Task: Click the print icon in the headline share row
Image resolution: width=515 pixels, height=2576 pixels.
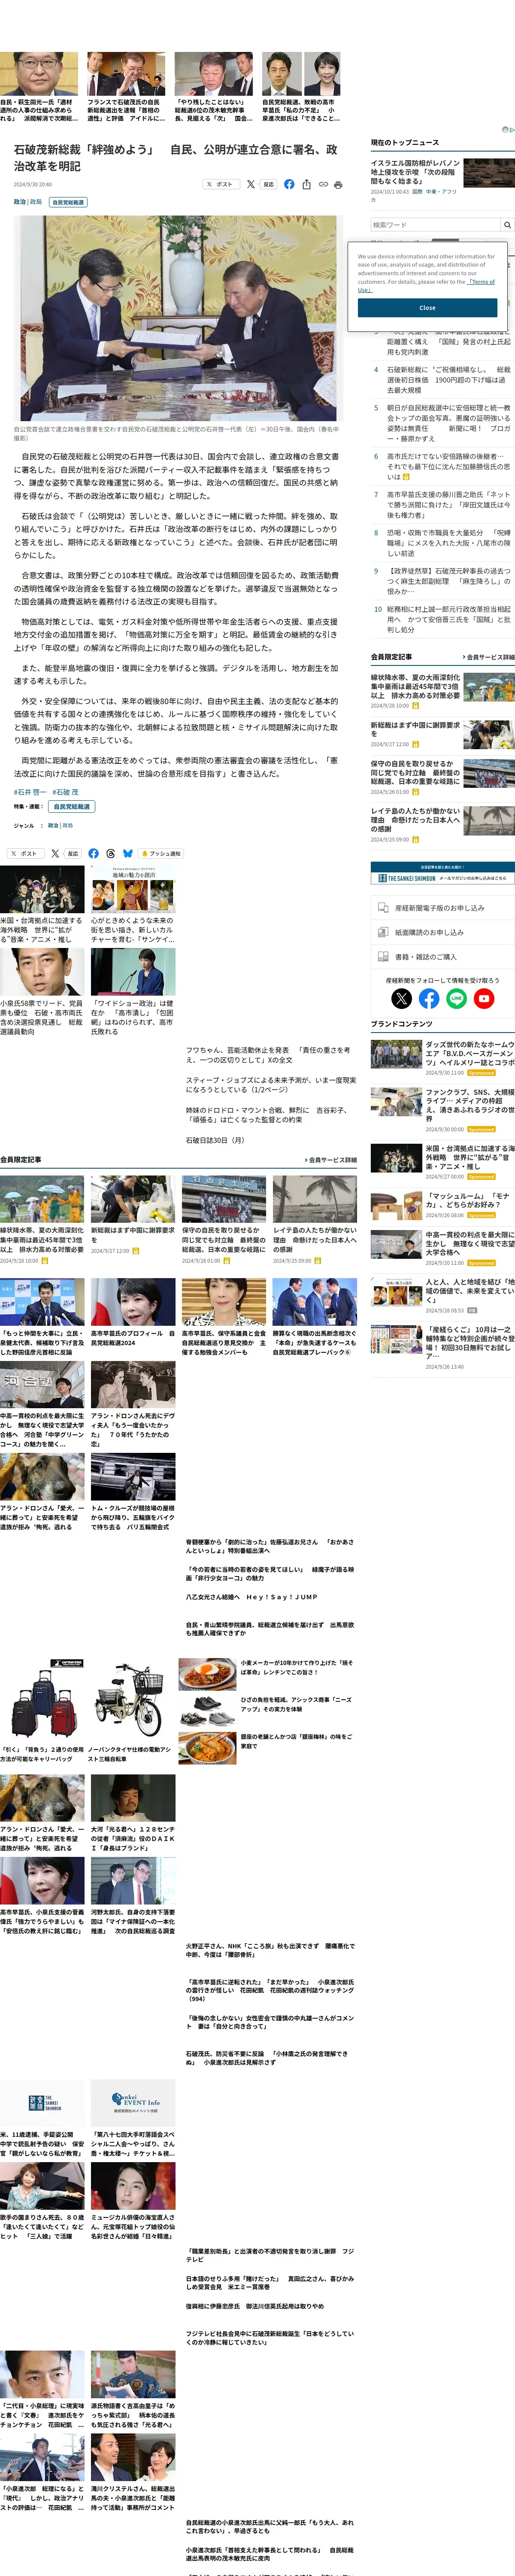Action: click(338, 184)
